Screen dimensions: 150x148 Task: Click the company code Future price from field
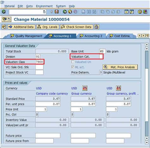[44, 141]
